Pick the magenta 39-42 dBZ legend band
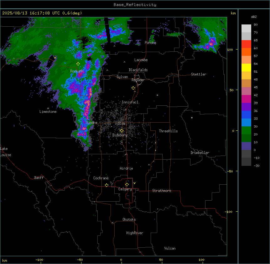Screen dimensions: 270x264 point(246,99)
